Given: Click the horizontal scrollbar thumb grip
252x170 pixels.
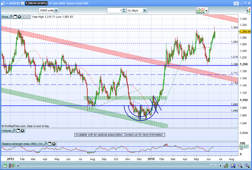Looking at the screenshot, I should click(213, 165).
